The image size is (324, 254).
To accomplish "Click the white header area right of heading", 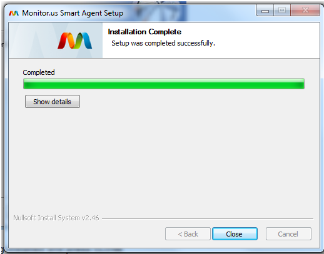I will tap(250, 39).
